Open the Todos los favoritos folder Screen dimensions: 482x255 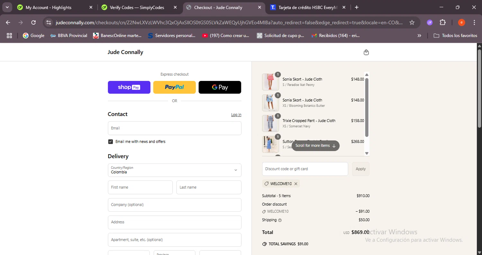[455, 36]
